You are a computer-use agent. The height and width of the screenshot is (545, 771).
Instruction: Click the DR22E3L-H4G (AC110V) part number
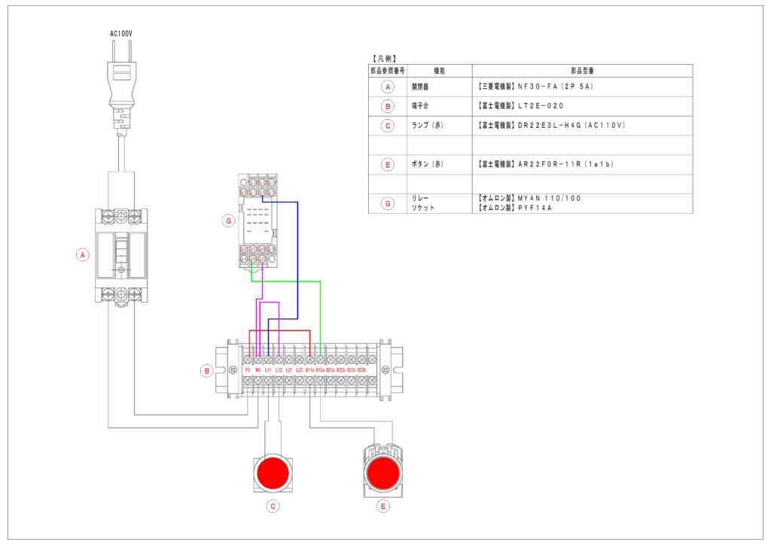click(571, 125)
